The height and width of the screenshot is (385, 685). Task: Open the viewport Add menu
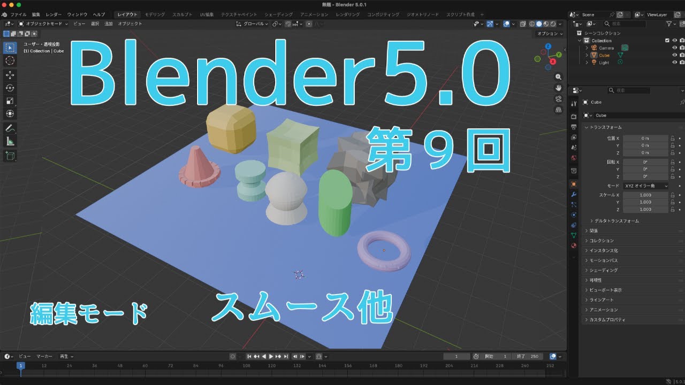[x=109, y=24]
